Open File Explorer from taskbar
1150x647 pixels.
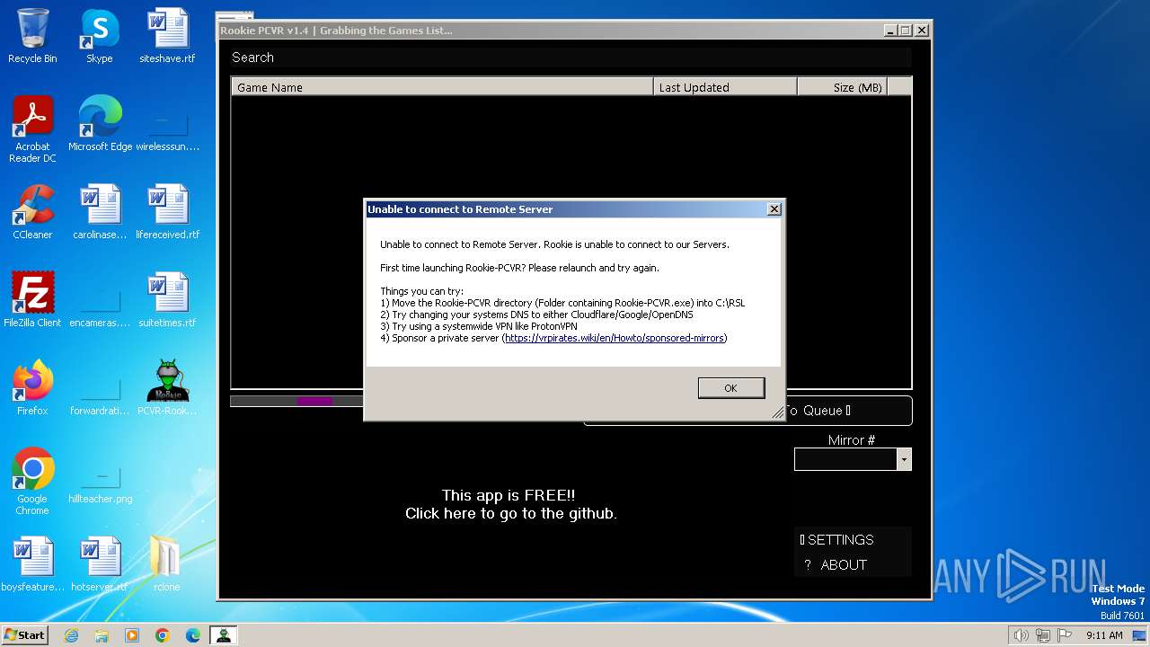click(x=102, y=635)
